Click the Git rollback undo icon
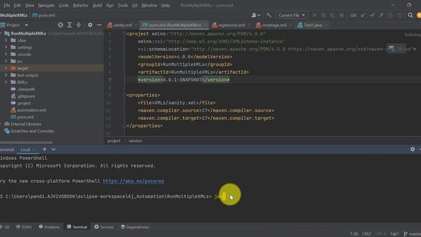This screenshot has width=421, height=237. pyautogui.click(x=399, y=15)
